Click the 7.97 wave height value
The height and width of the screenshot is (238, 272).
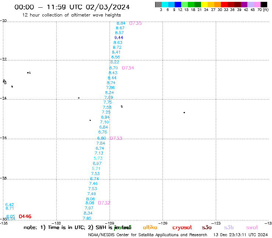[x=89, y=208]
